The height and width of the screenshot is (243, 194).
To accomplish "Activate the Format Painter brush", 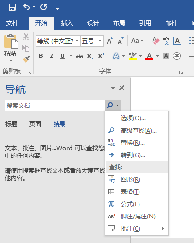I will (x=26, y=59).
